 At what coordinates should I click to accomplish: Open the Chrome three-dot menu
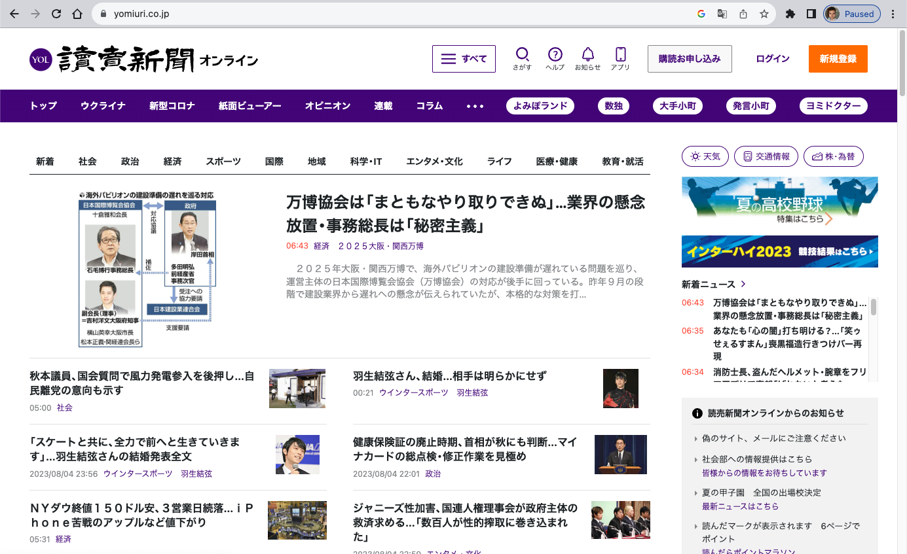pyautogui.click(x=893, y=14)
